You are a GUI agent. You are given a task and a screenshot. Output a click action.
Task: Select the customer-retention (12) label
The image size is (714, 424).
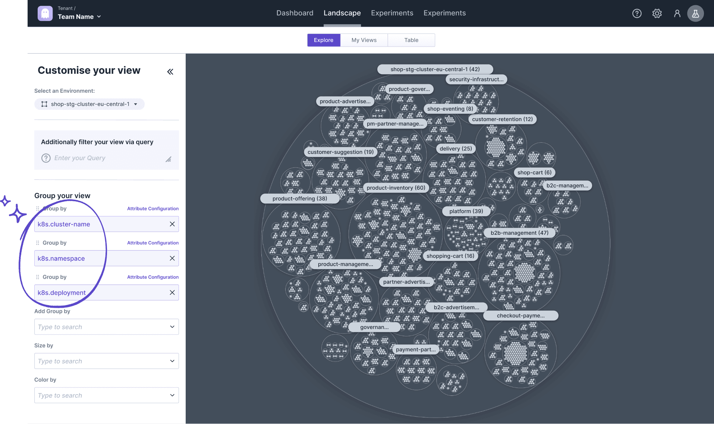coord(502,119)
